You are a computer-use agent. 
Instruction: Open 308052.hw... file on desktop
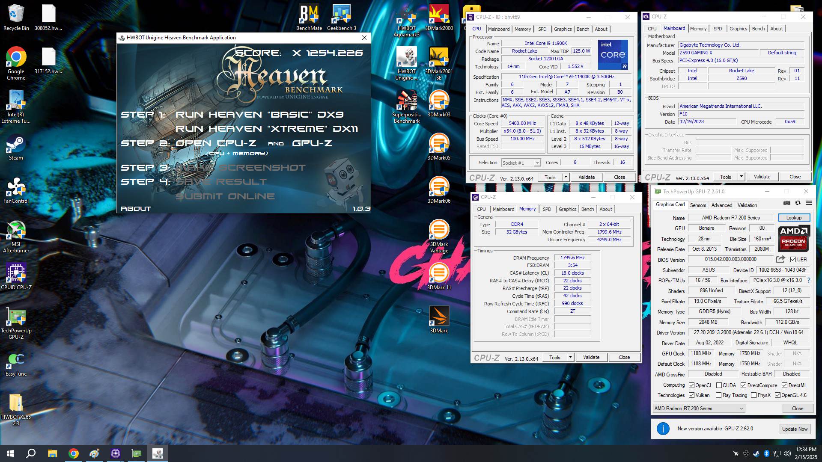point(48,17)
